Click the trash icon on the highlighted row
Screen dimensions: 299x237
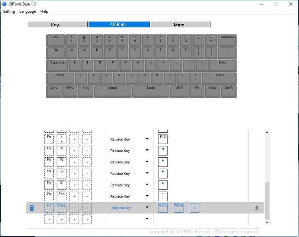tap(32, 208)
